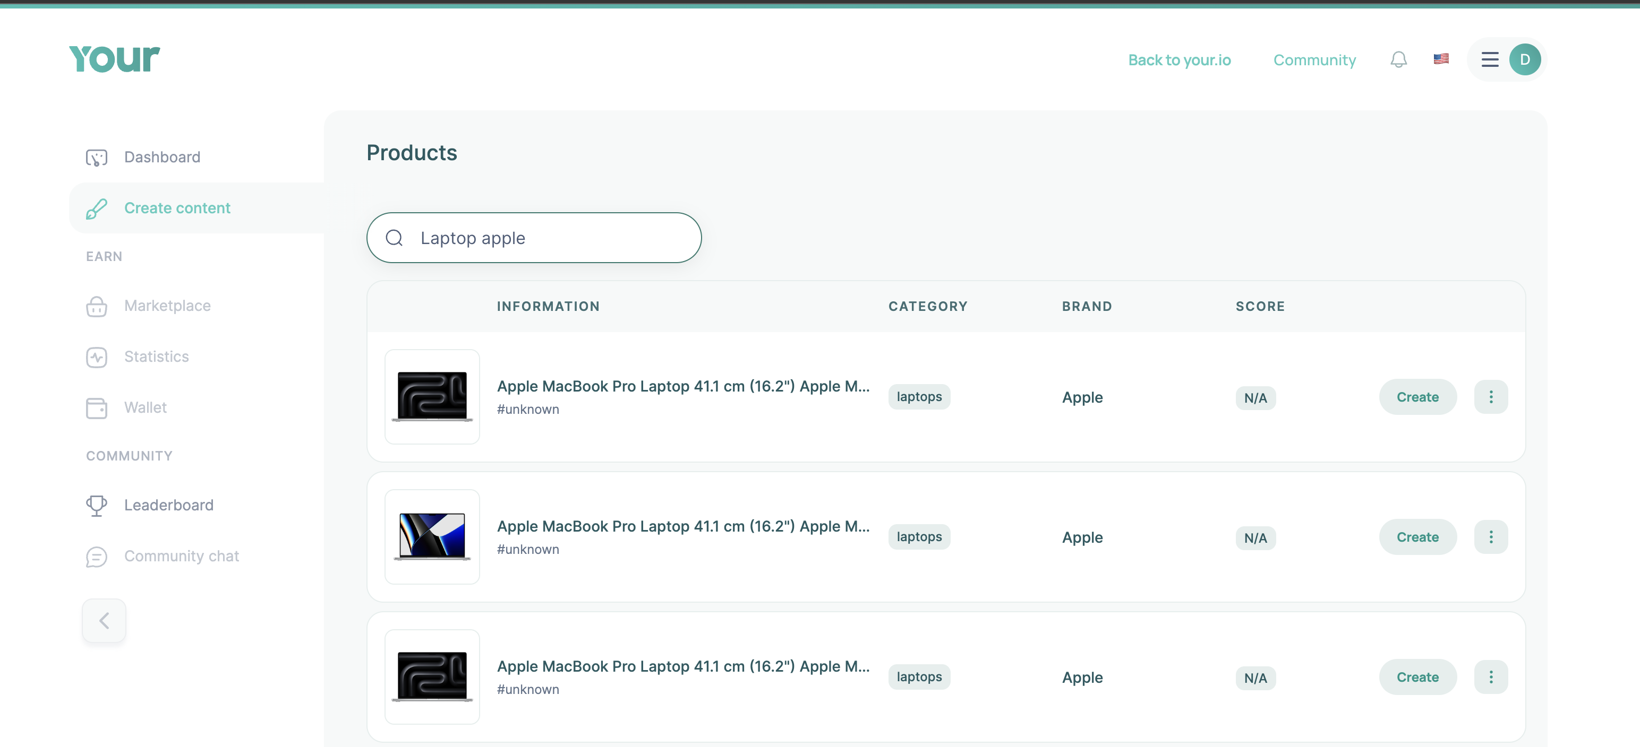Click the Dashboard sidebar icon

(97, 157)
